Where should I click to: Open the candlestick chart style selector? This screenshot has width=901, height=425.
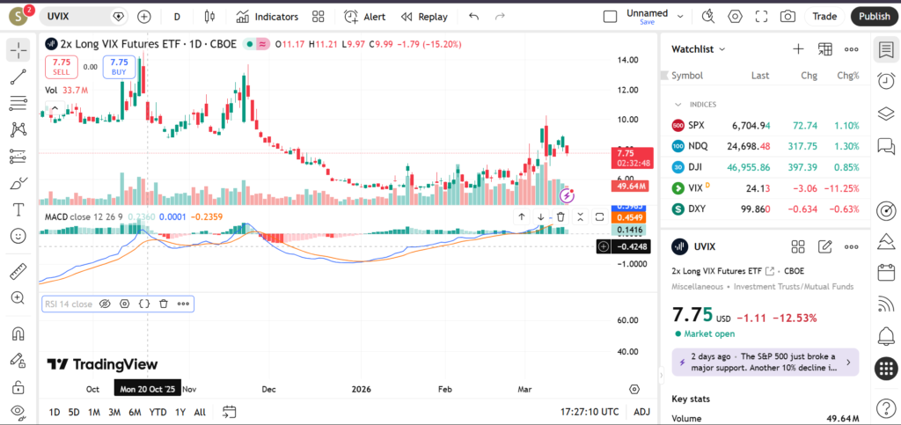pos(209,17)
